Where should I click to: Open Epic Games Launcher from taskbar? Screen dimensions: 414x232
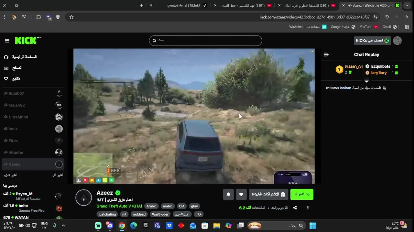click(x=146, y=226)
